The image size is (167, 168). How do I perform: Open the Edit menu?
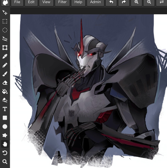coord(31,2)
